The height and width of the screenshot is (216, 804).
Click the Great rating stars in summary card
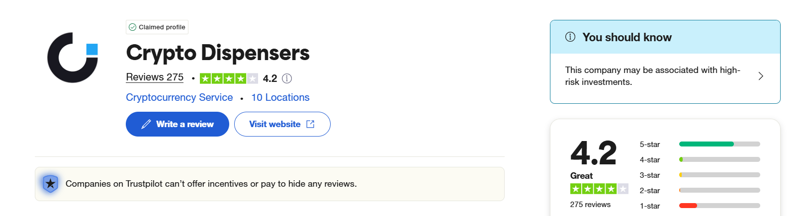599,189
